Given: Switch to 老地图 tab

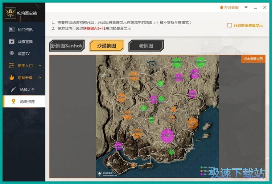Looking at the screenshot, I should [x=146, y=46].
